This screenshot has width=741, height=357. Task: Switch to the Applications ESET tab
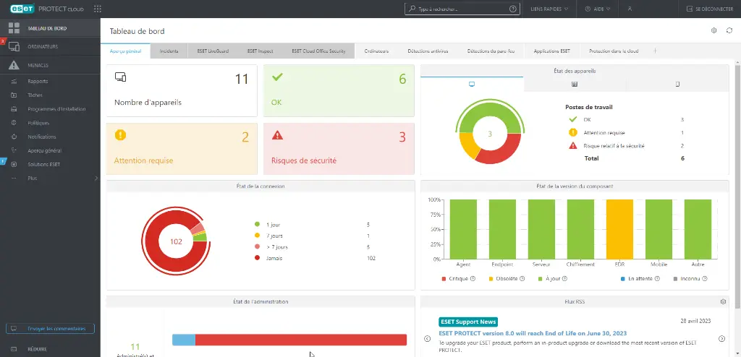[551, 51]
